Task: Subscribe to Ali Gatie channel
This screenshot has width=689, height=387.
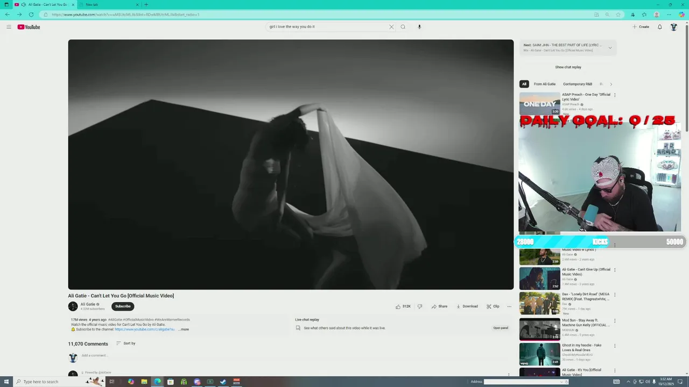Action: click(123, 306)
